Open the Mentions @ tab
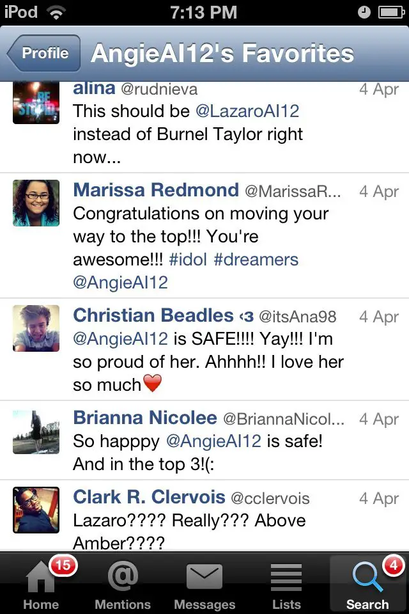The image size is (409, 614). click(122, 582)
